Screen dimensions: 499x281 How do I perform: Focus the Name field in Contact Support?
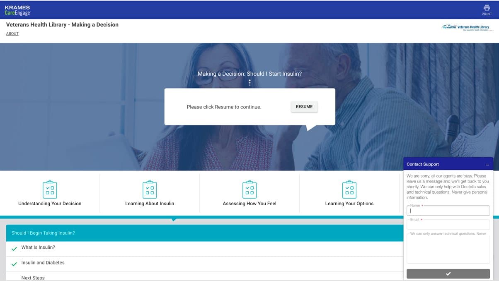pos(448,211)
